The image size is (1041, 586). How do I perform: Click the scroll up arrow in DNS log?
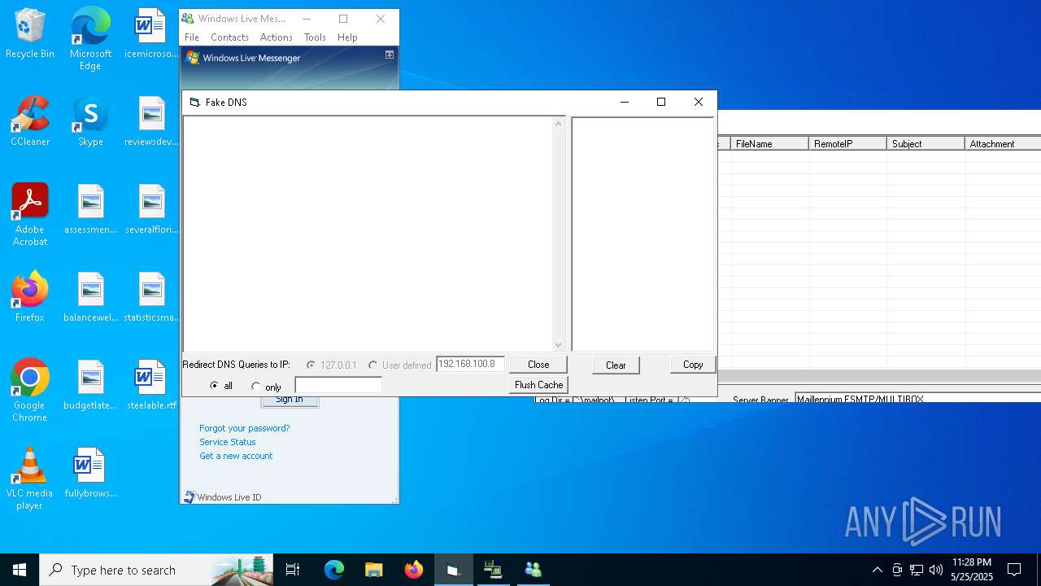[558, 124]
